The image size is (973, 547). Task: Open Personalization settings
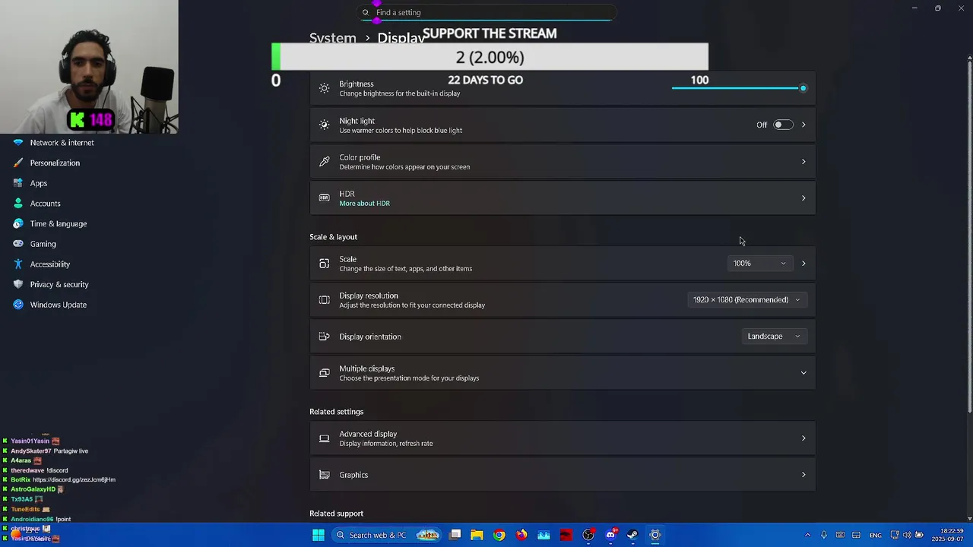click(x=53, y=163)
